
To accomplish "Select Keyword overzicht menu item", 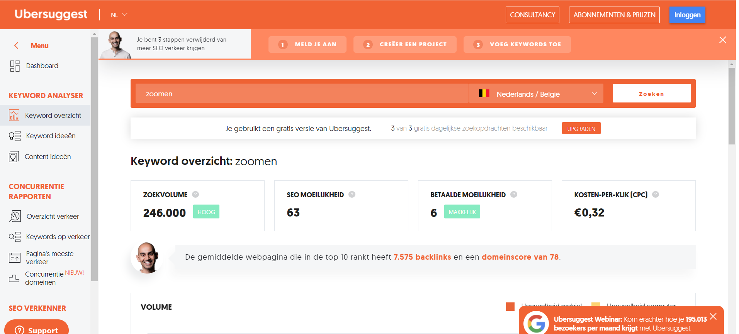I will 45,115.
